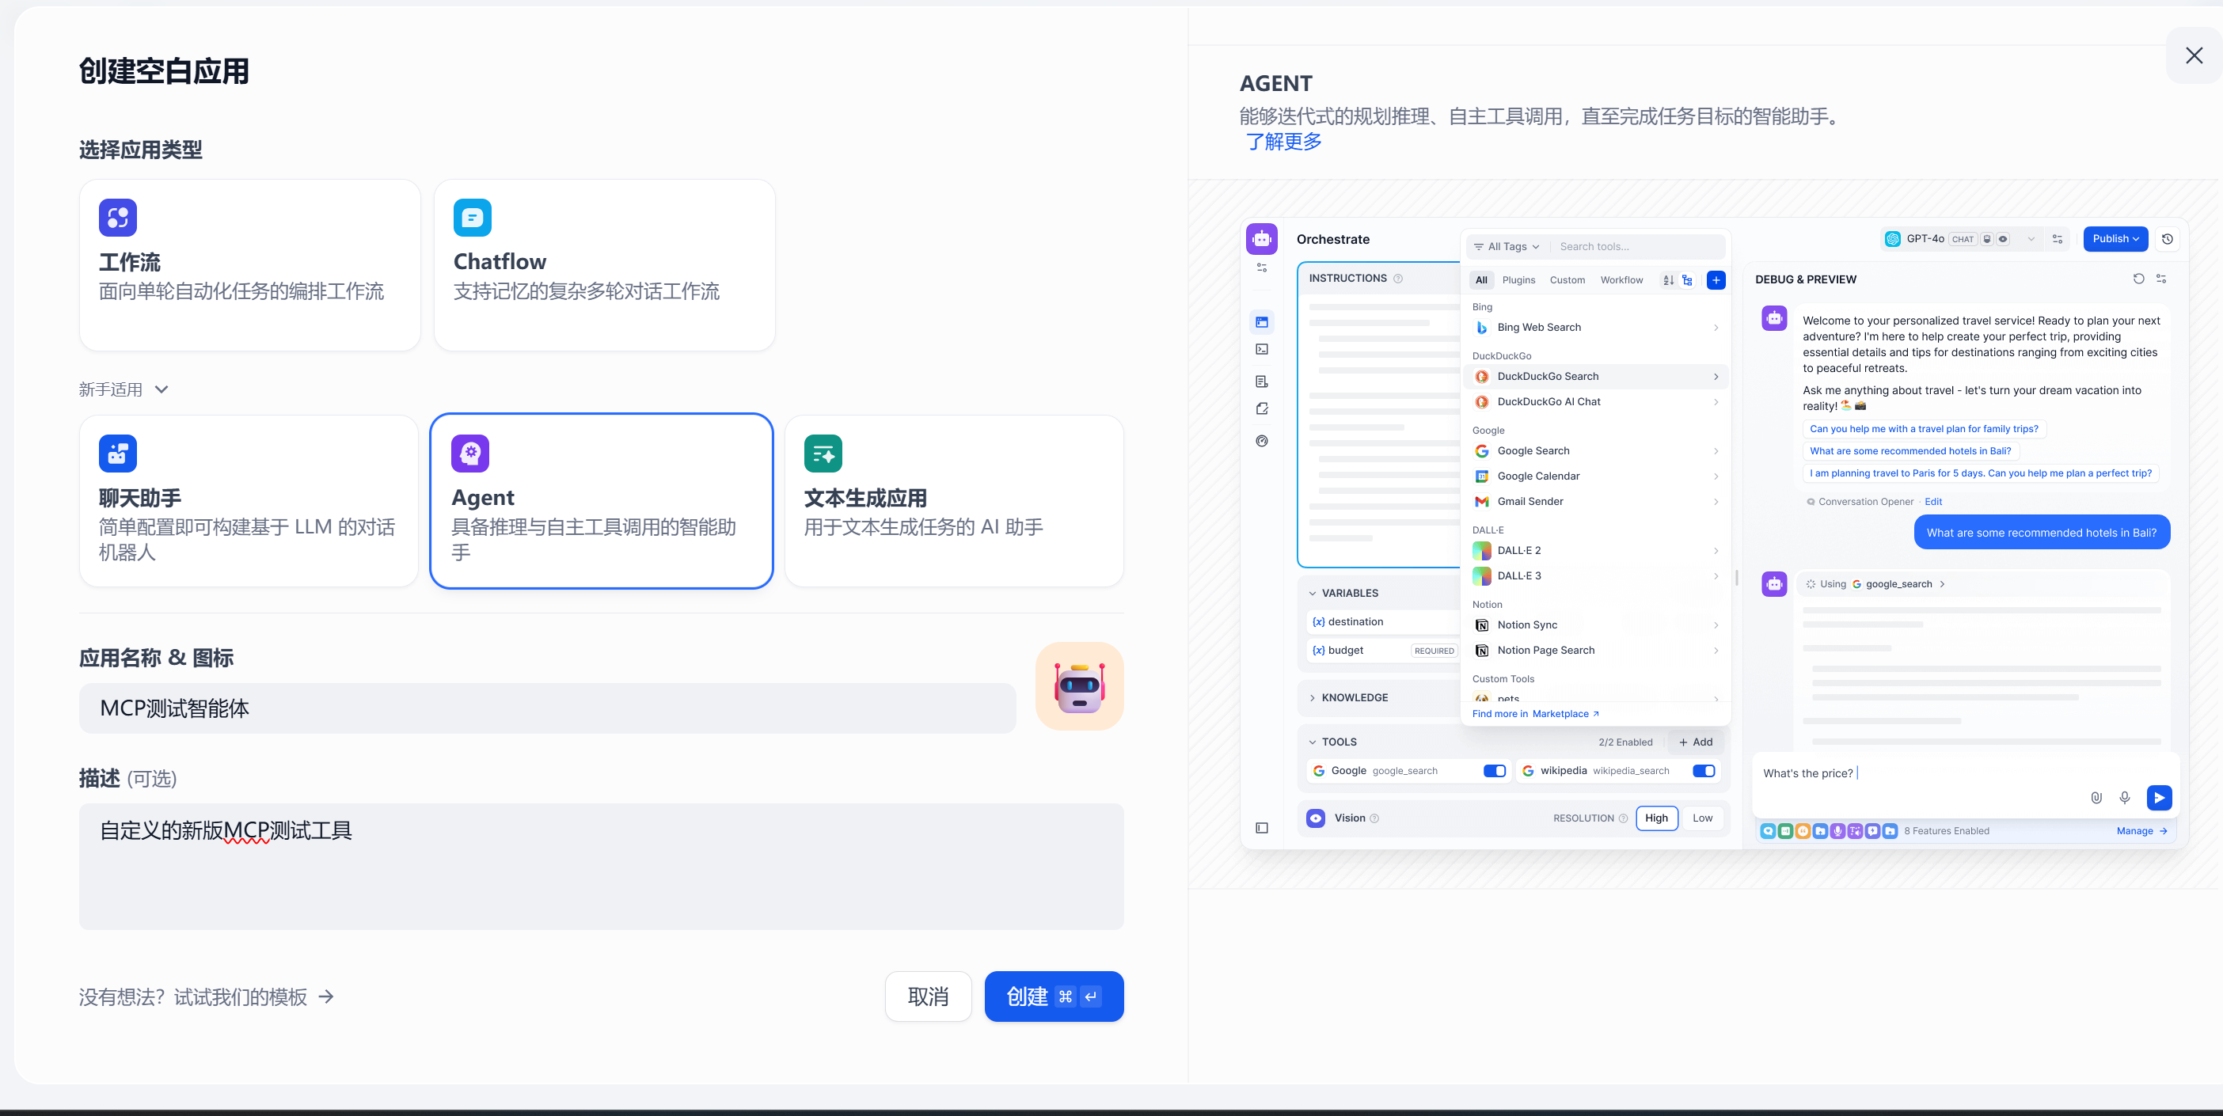Select the highlighted orchestrate sidebar icon in preview
This screenshot has height=1116, width=2223.
1262,323
